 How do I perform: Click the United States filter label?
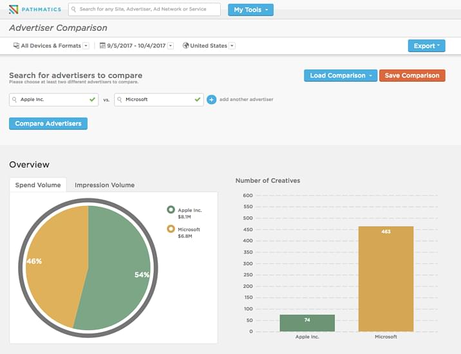209,46
